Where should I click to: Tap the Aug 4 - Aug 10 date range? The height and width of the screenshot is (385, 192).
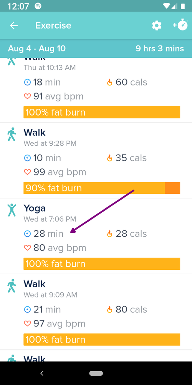(x=37, y=49)
